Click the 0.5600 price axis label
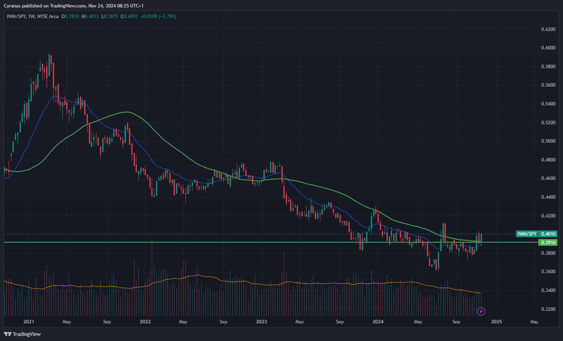563x341 pixels. click(548, 85)
